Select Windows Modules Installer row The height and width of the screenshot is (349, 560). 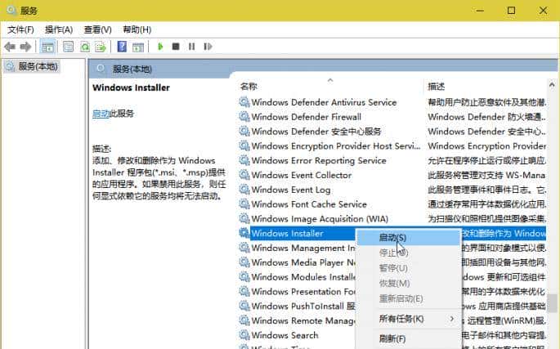point(298,277)
